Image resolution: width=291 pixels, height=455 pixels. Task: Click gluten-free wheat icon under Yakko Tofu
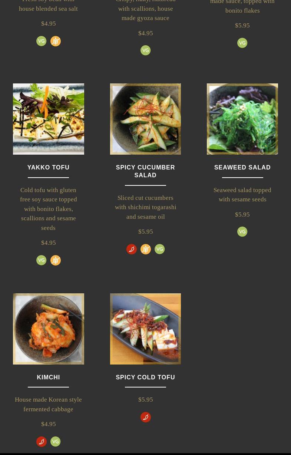(x=56, y=260)
